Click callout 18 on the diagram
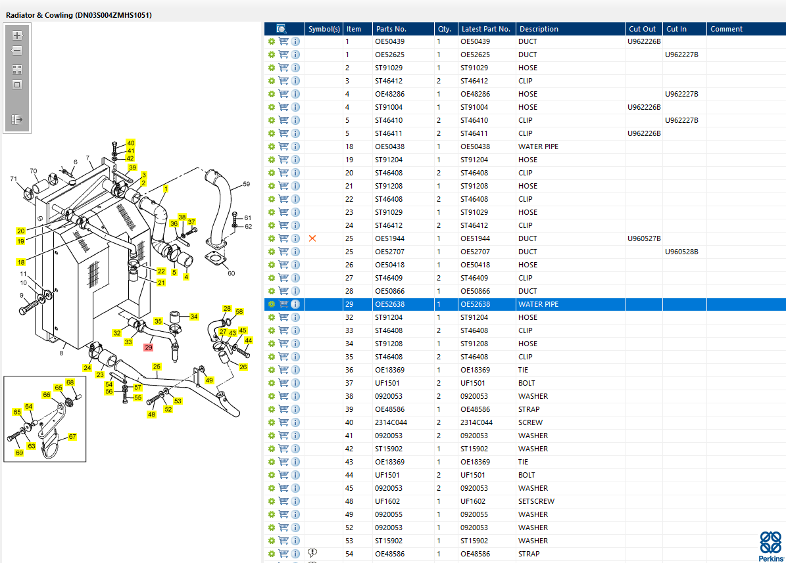Image resolution: width=786 pixels, height=563 pixels. (x=20, y=262)
